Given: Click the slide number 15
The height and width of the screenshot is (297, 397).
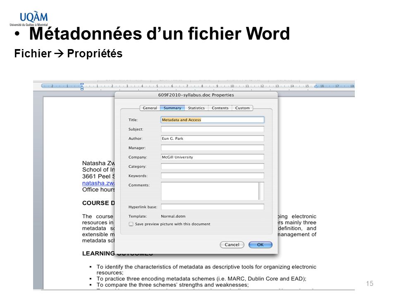Looking at the screenshot, I should click(x=370, y=283).
